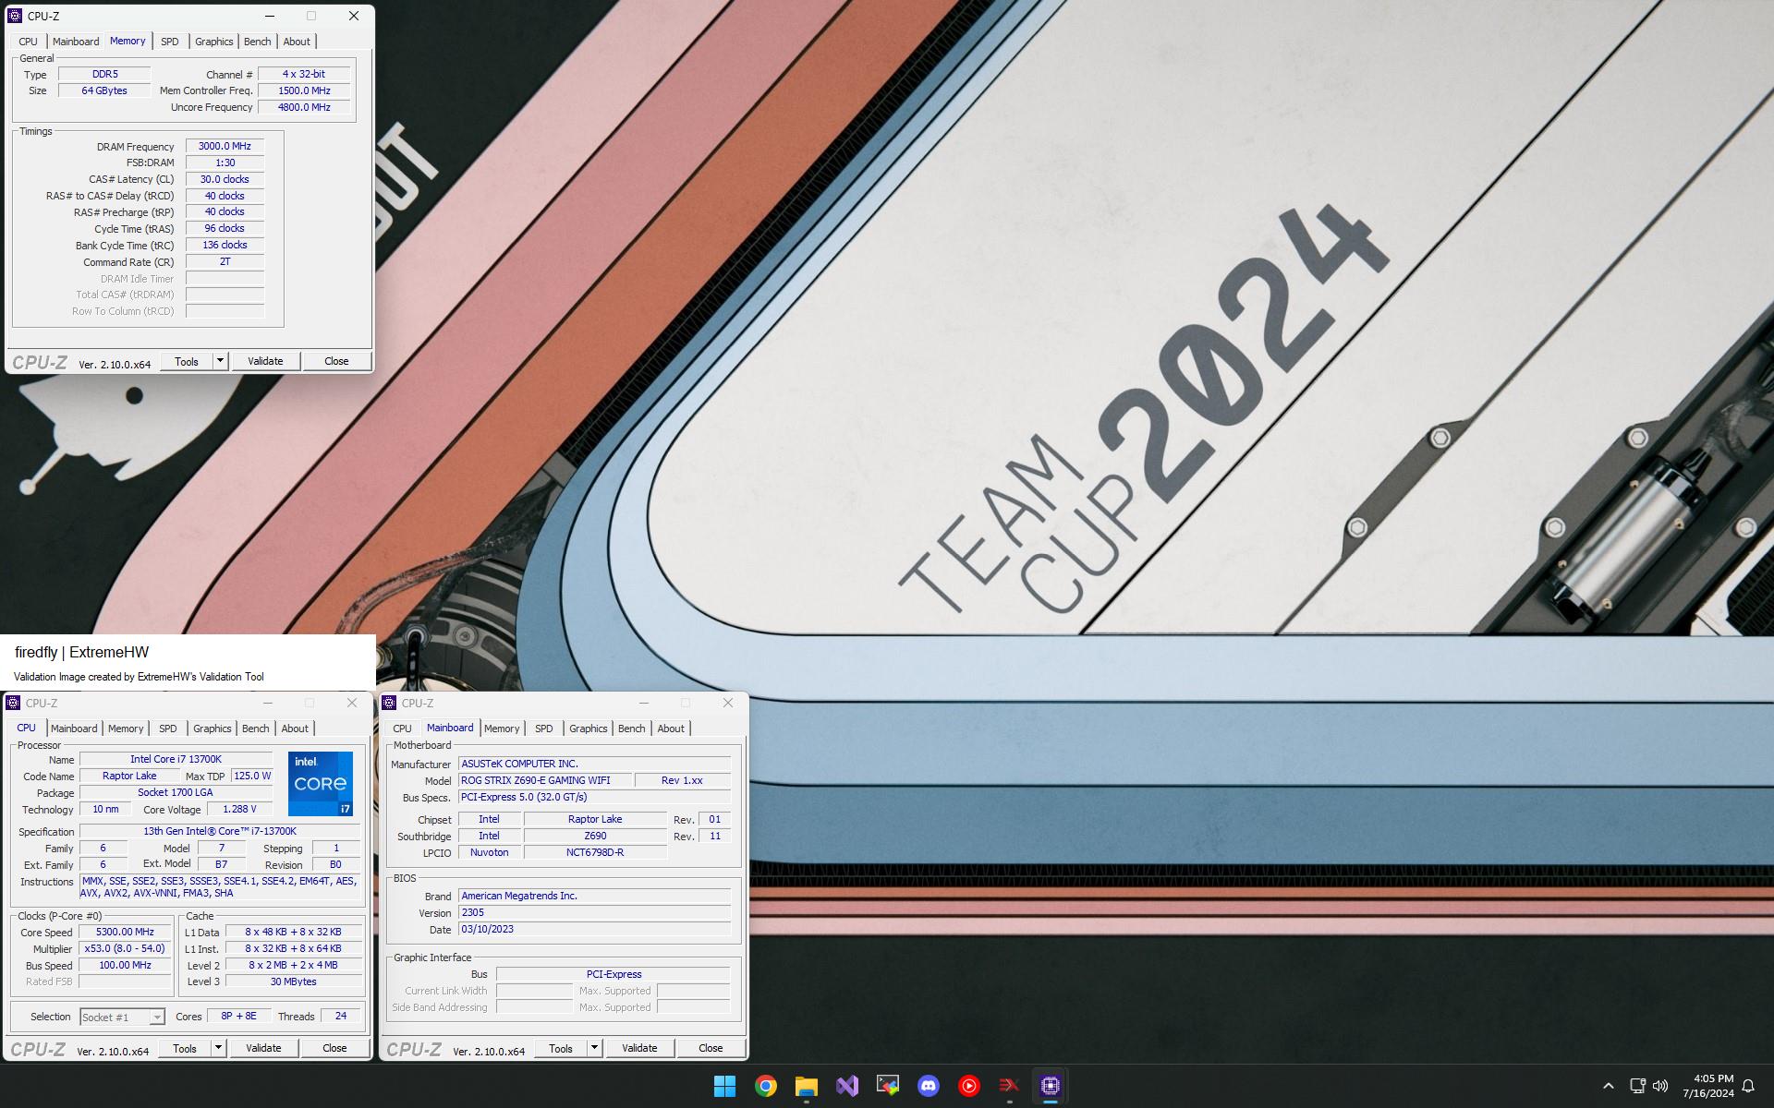Image resolution: width=1774 pixels, height=1108 pixels.
Task: Click the memory Size value 64 GBytes
Action: (x=104, y=90)
